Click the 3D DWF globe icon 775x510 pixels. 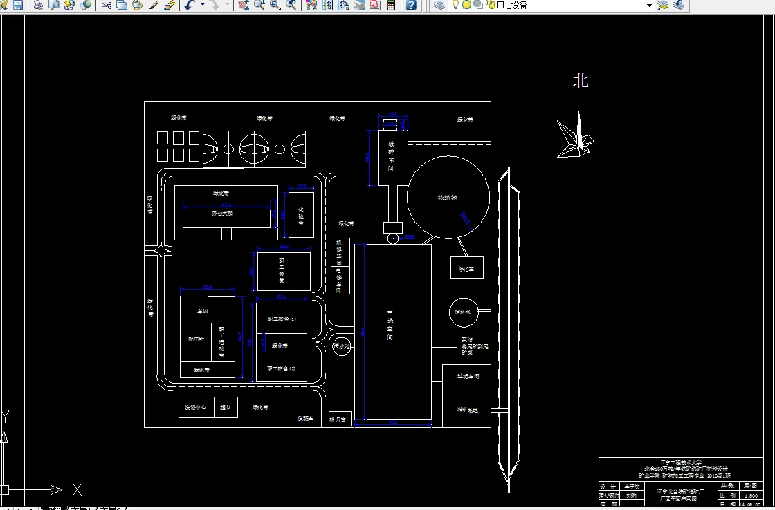86,5
